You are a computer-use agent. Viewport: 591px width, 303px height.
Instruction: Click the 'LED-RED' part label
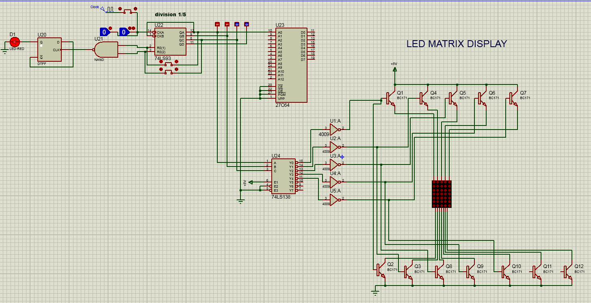coord(17,49)
